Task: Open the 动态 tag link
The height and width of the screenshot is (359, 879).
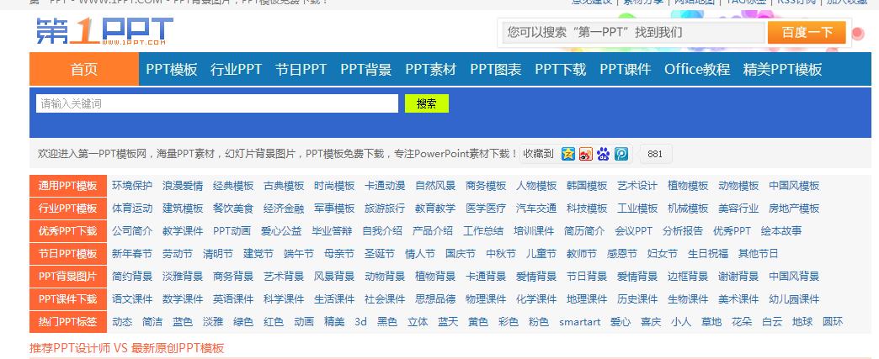Action: tap(122, 321)
